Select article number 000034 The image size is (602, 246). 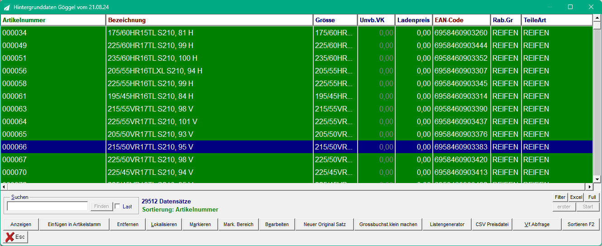pyautogui.click(x=14, y=33)
